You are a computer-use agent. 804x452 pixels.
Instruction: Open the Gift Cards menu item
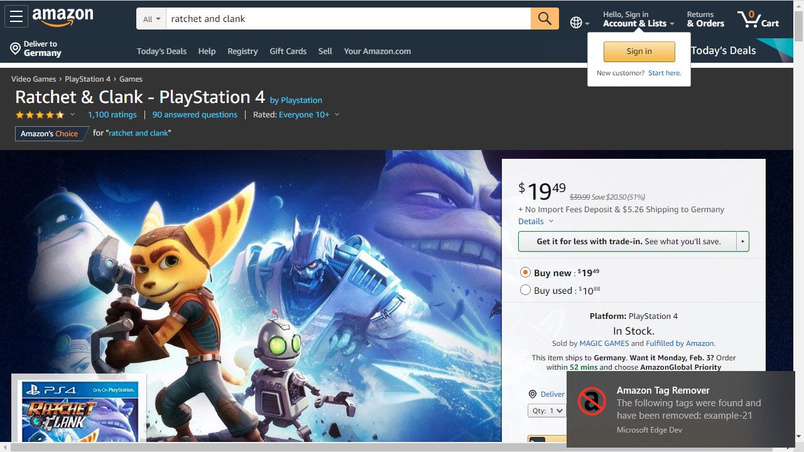(288, 51)
